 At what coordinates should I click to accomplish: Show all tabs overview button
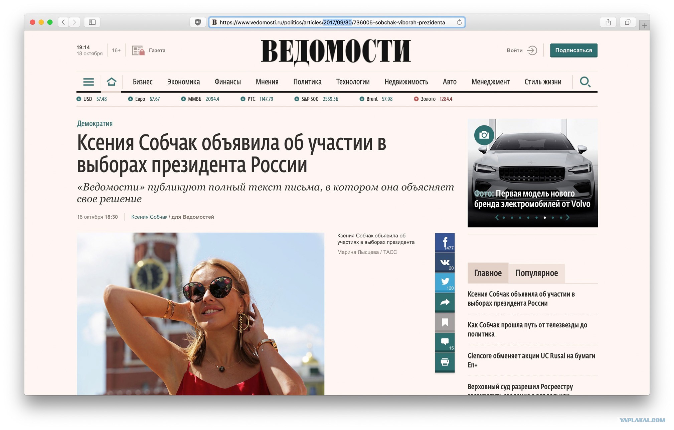(x=628, y=22)
